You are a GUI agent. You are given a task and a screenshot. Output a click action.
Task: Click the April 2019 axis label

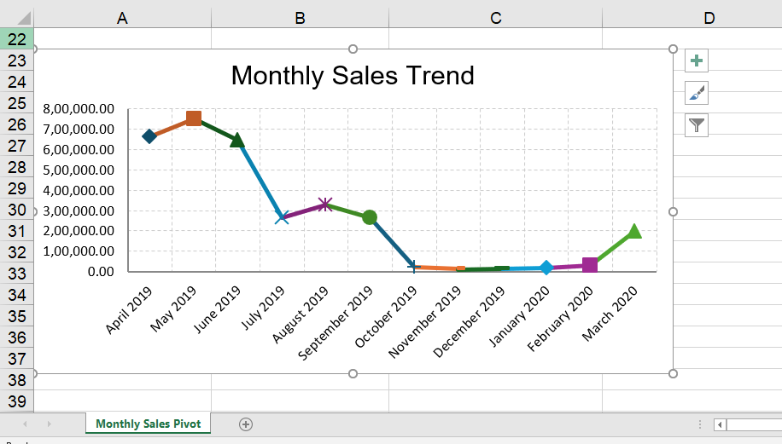coord(128,310)
